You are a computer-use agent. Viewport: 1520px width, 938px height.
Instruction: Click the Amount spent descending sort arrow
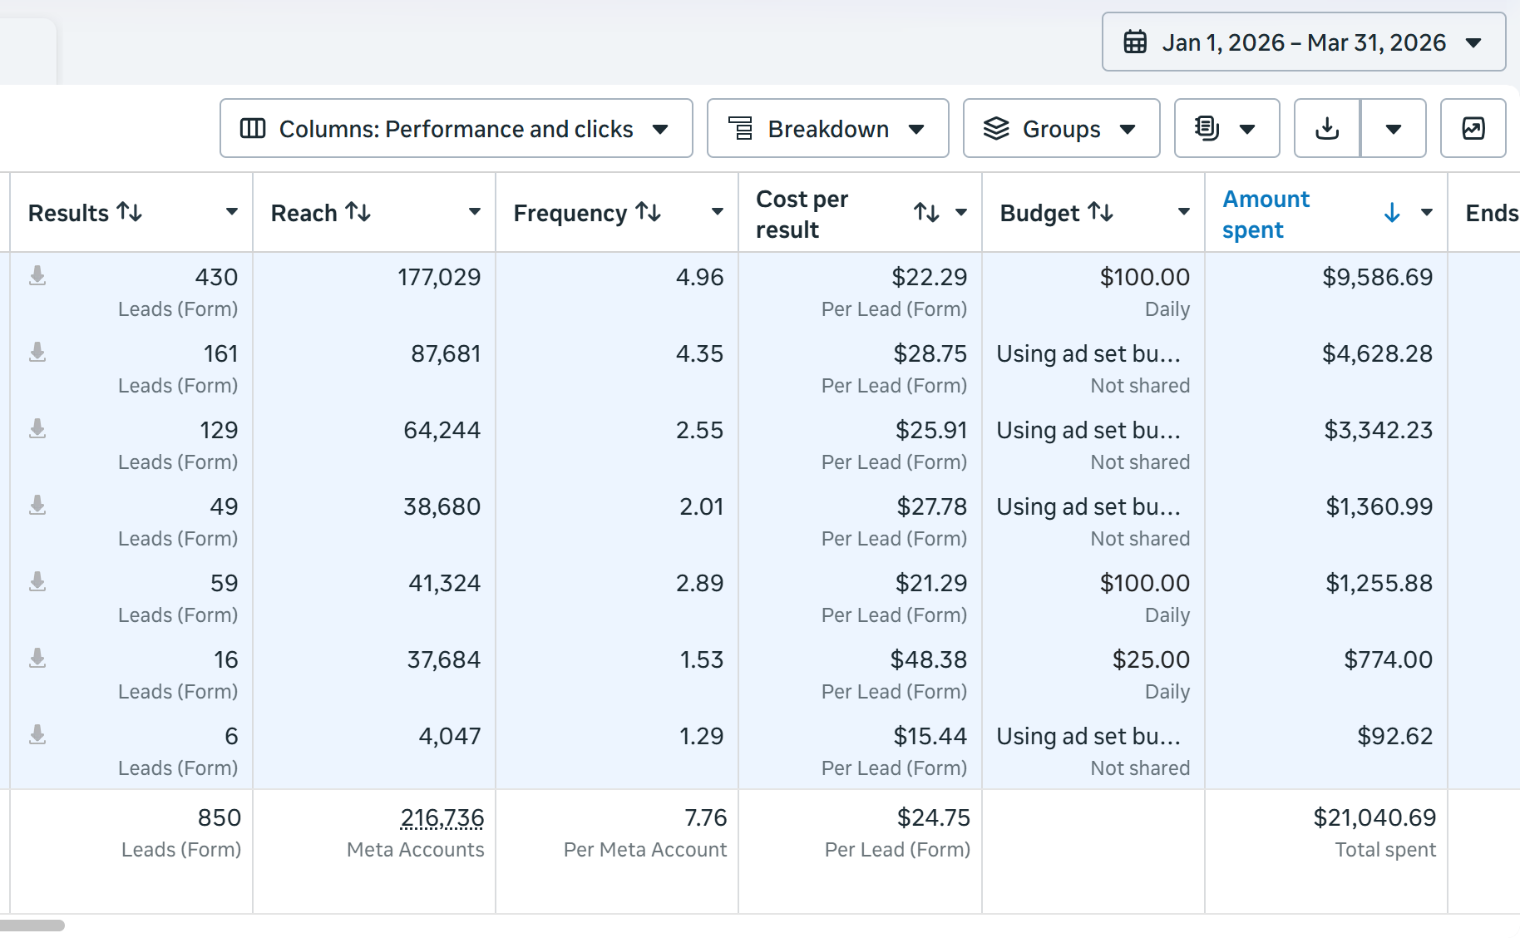[1392, 213]
